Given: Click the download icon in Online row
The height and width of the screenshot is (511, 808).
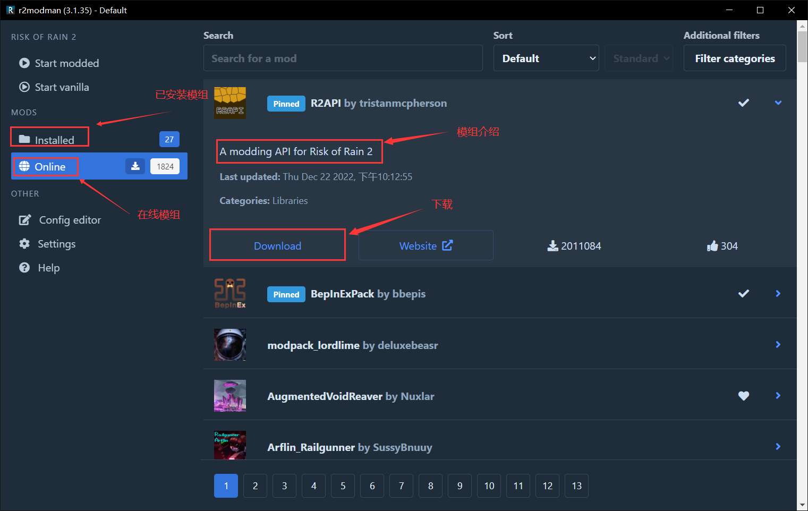Looking at the screenshot, I should [x=135, y=166].
